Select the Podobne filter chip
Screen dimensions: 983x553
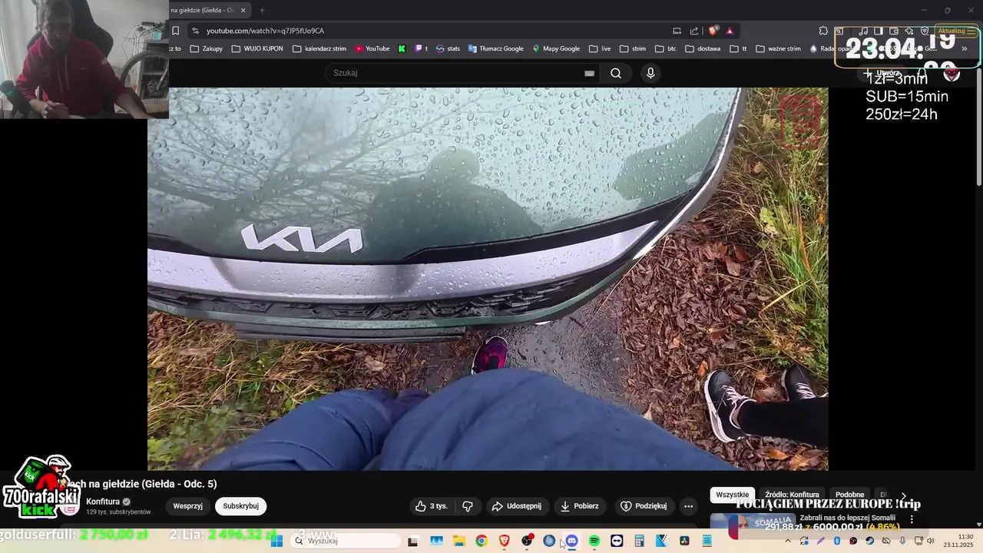tap(849, 495)
